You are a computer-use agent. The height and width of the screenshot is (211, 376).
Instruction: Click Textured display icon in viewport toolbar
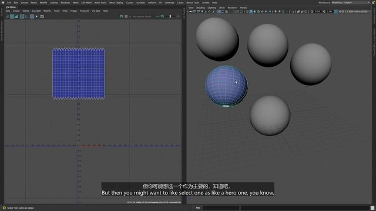point(262,12)
